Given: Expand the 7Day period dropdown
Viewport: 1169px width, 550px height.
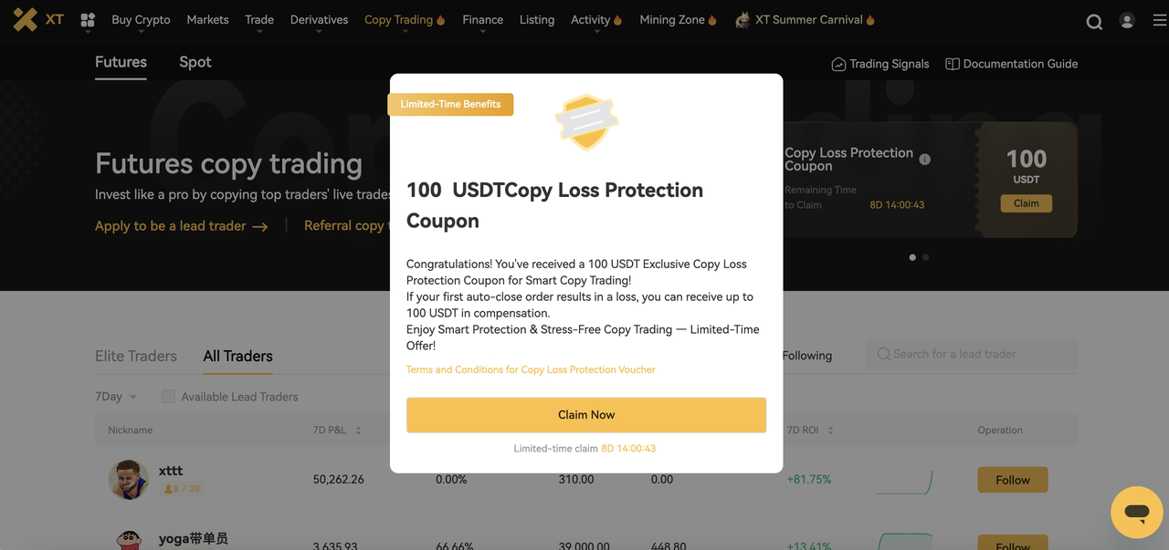Looking at the screenshot, I should click(116, 397).
